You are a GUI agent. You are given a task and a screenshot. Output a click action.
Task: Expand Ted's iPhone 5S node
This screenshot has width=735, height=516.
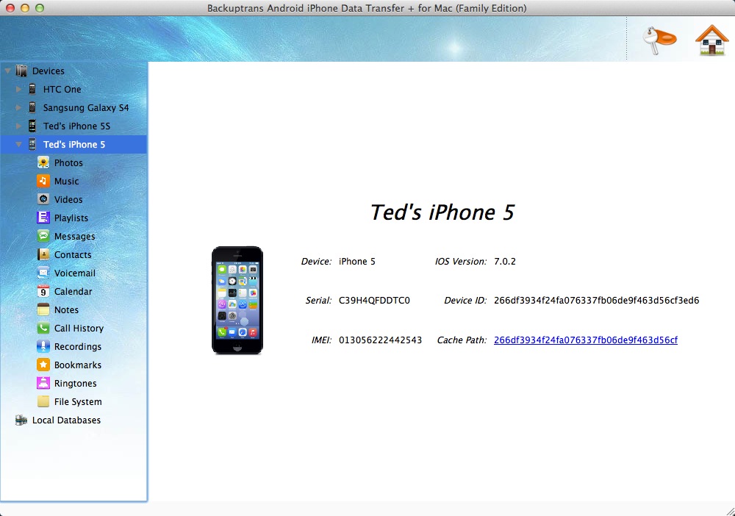pos(18,126)
